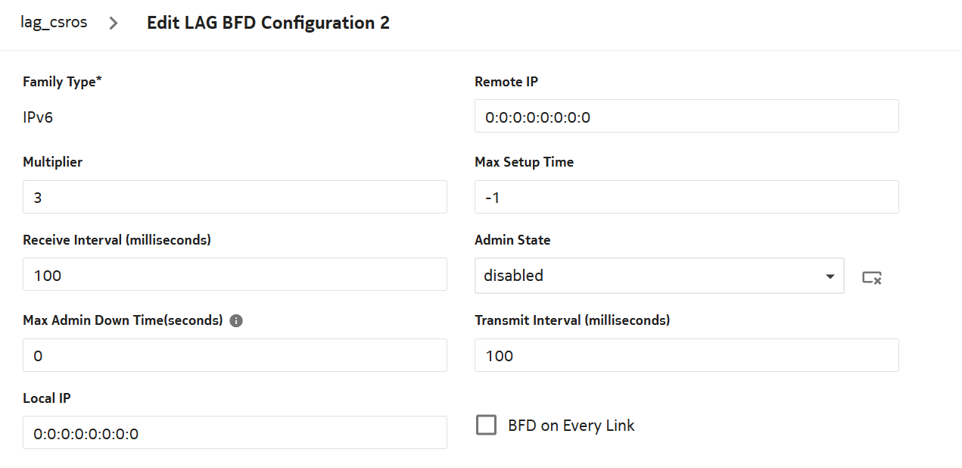Viewport: 962px width, 468px height.
Task: Click the info icon beside Max Admin Down Time
Action: point(236,320)
